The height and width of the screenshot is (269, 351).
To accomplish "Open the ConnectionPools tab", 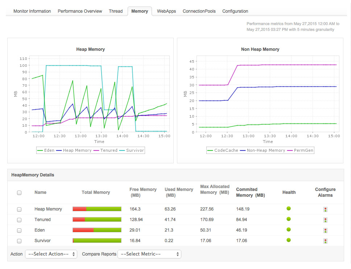I will pyautogui.click(x=199, y=11).
